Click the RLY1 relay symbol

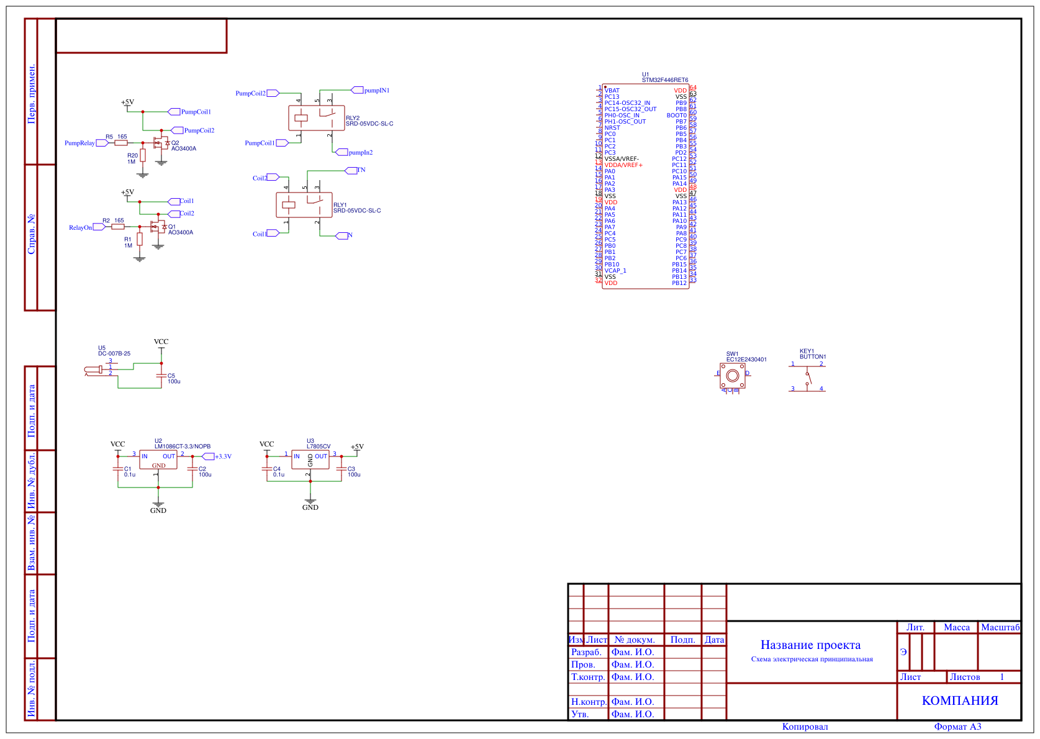tap(304, 205)
